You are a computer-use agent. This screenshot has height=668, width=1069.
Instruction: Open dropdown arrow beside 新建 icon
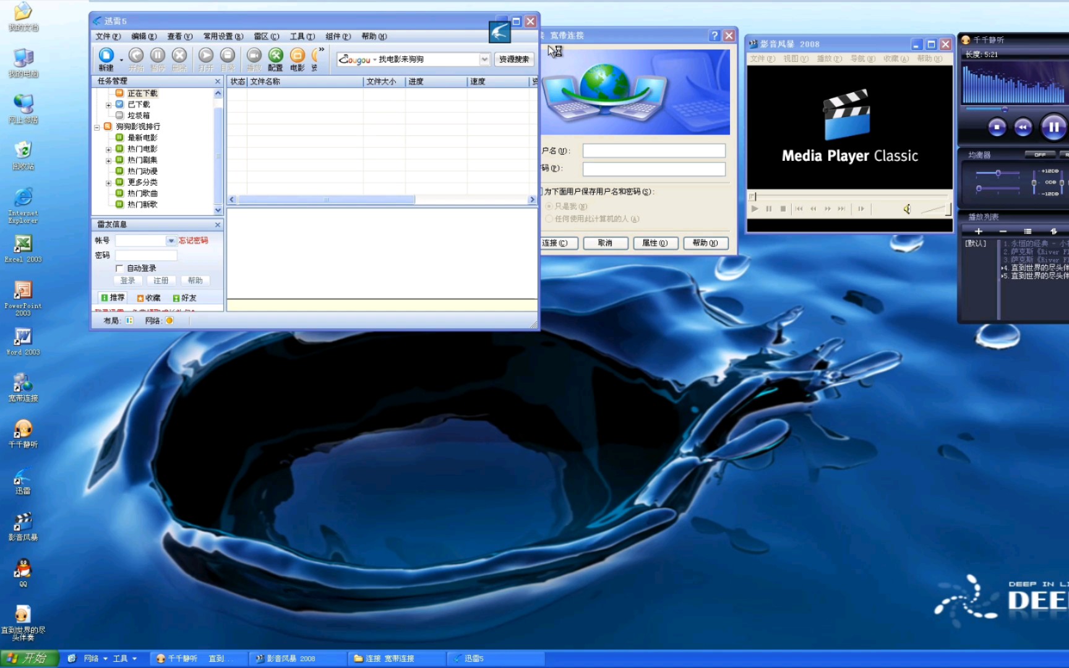pos(121,60)
